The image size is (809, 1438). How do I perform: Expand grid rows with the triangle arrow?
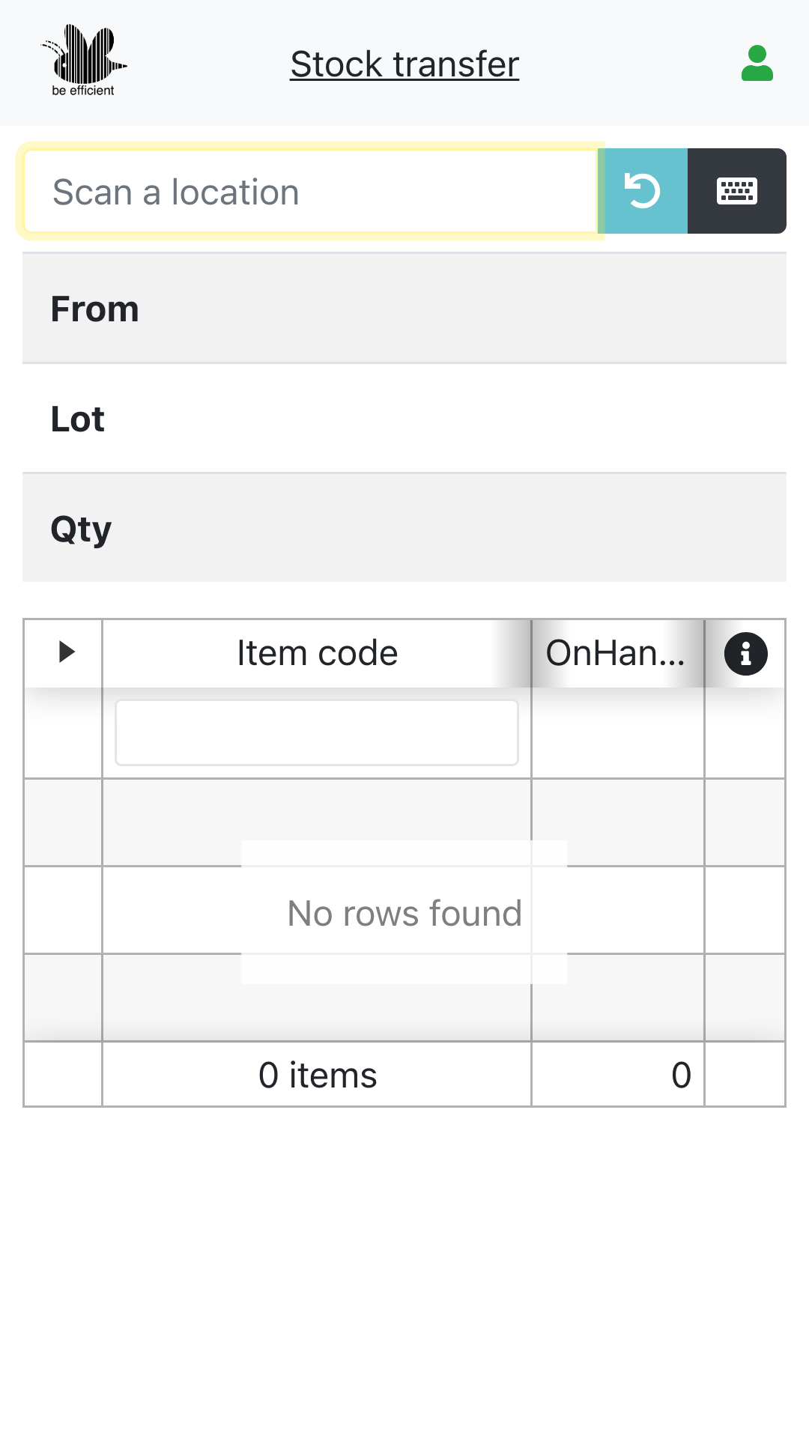(x=67, y=652)
